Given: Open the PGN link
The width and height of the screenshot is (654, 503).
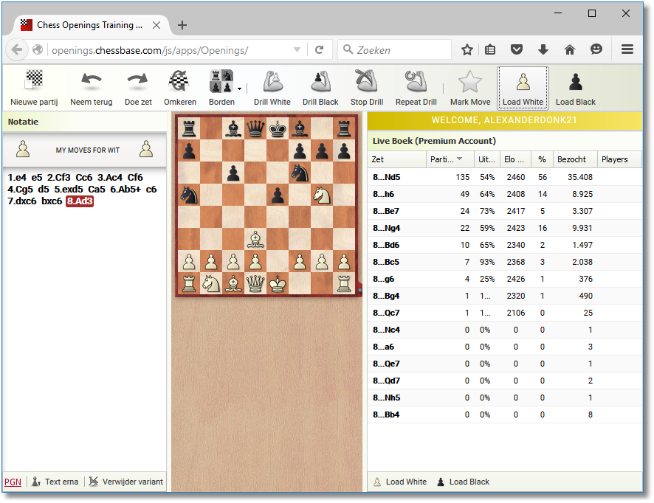Looking at the screenshot, I should pyautogui.click(x=13, y=482).
